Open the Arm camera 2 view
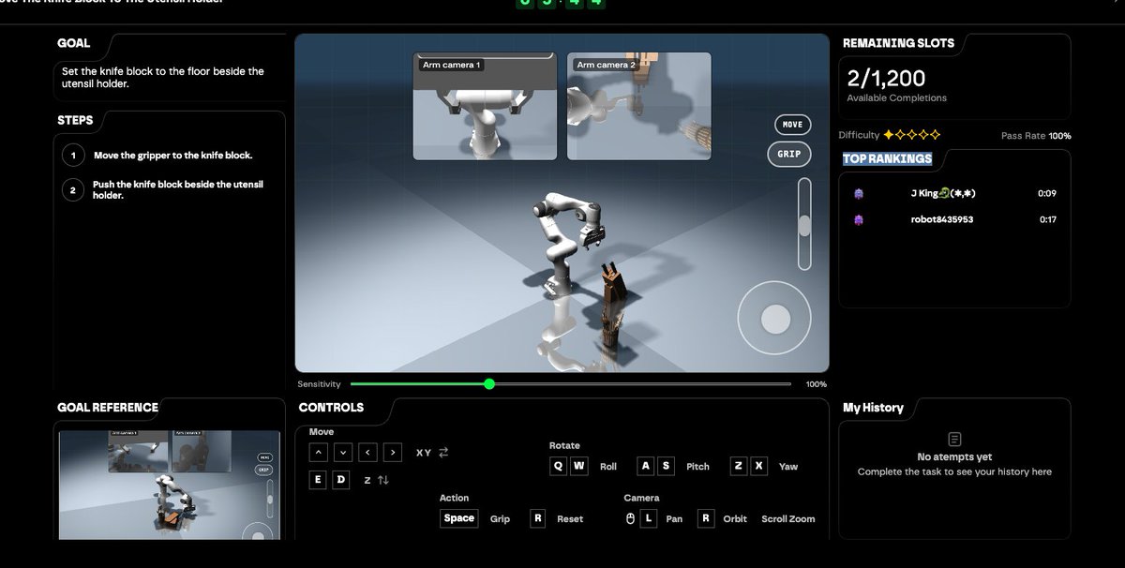Screen dimensions: 1125x568 point(638,106)
